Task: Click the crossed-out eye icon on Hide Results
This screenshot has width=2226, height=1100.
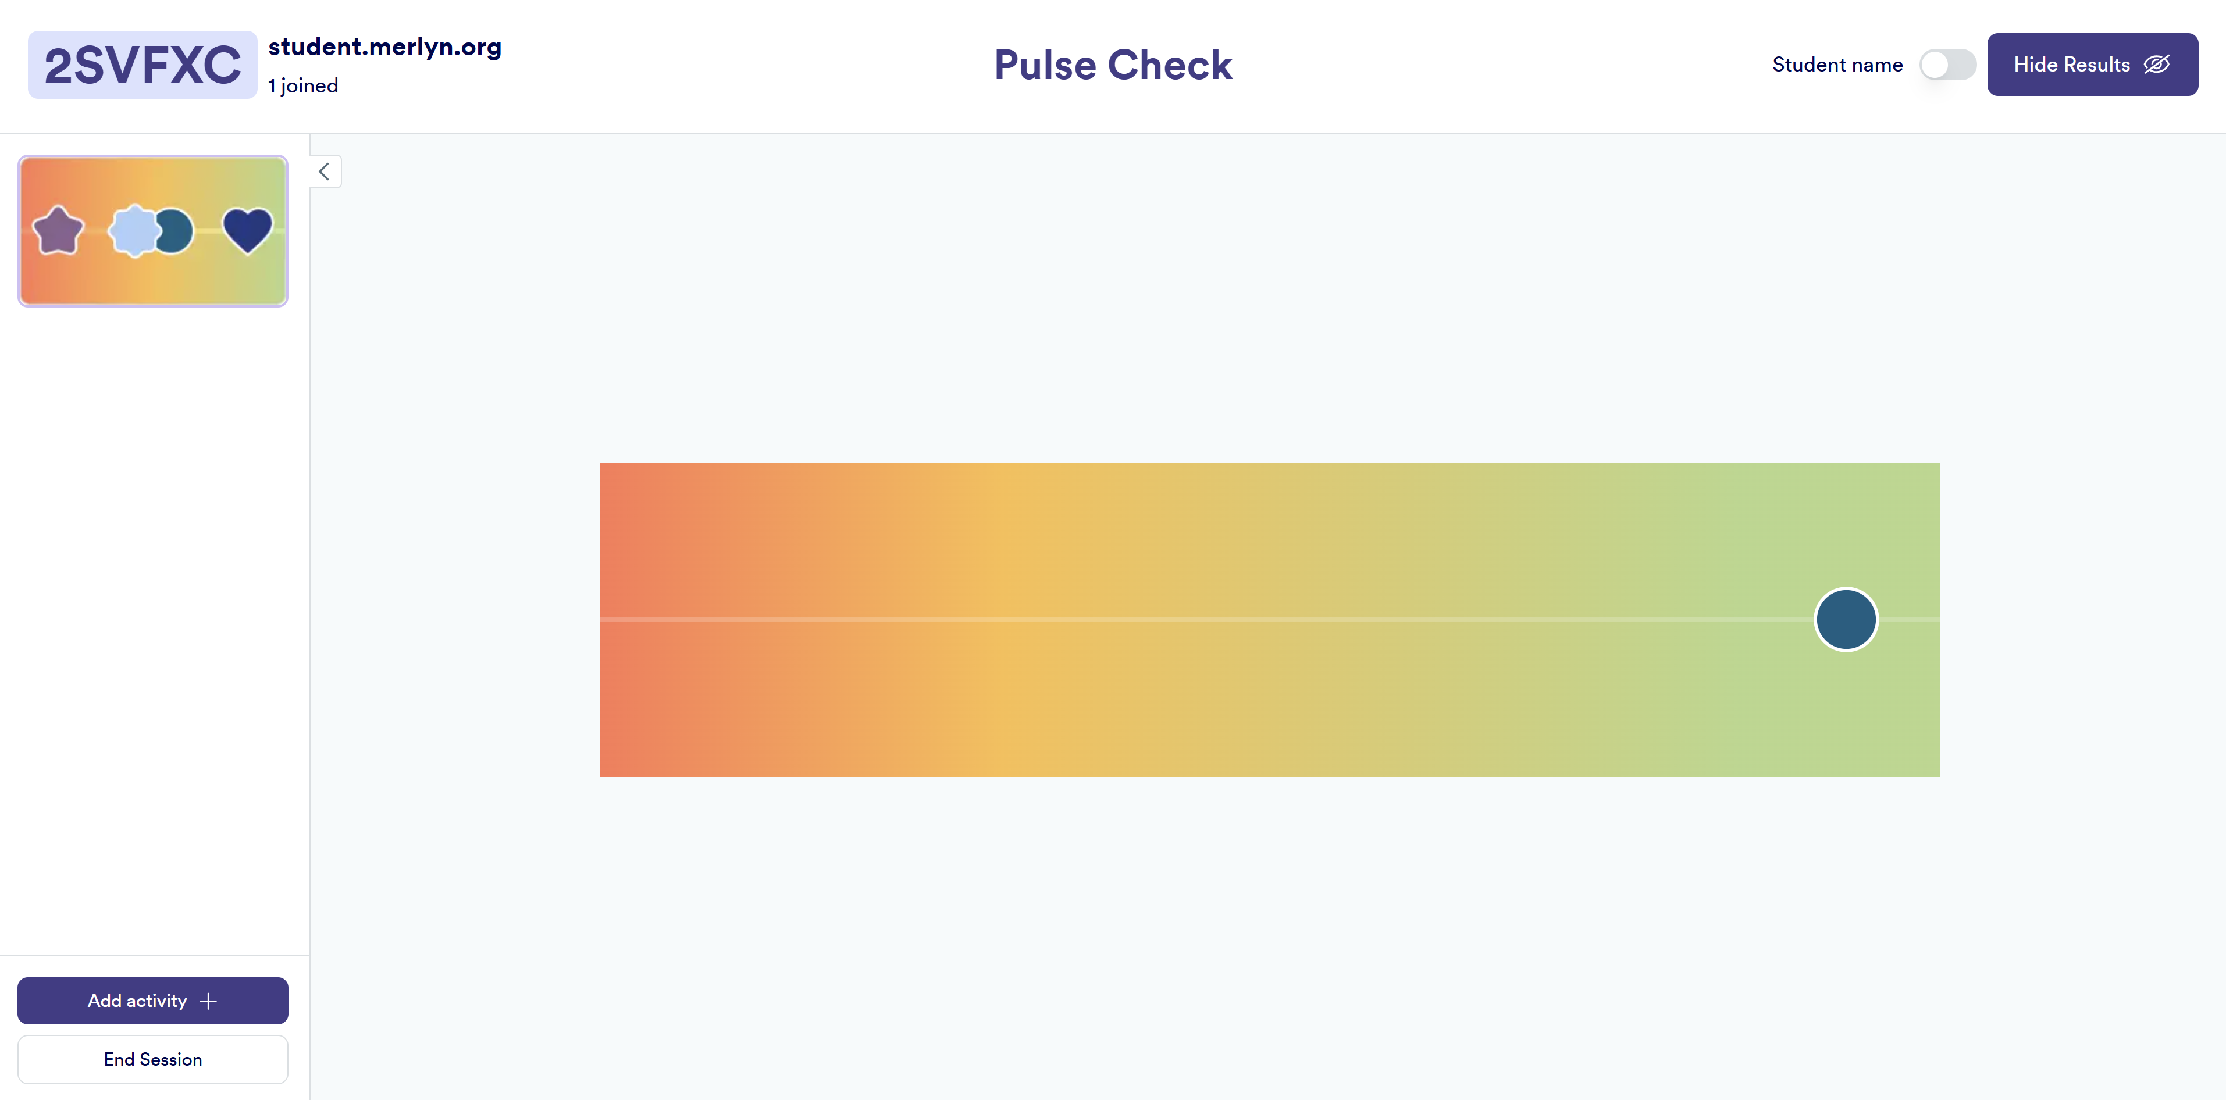Action: coord(2157,65)
